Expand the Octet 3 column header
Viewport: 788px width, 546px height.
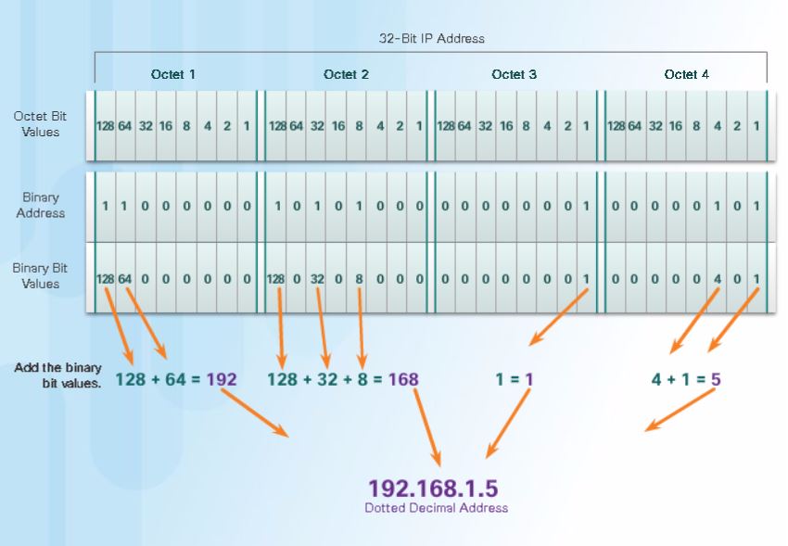click(515, 74)
